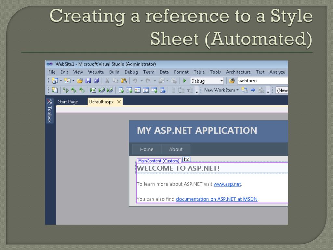The width and height of the screenshot is (333, 250).
Task: Click the Find in Files binoculars-folder icon
Action: click(x=232, y=81)
